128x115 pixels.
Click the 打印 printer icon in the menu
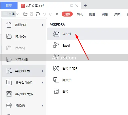[9, 105]
